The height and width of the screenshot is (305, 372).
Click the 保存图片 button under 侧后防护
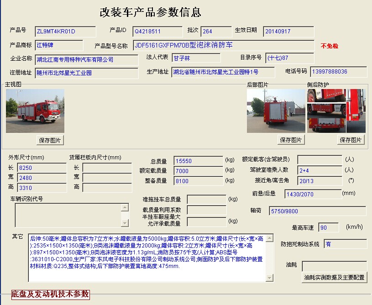click(351, 140)
